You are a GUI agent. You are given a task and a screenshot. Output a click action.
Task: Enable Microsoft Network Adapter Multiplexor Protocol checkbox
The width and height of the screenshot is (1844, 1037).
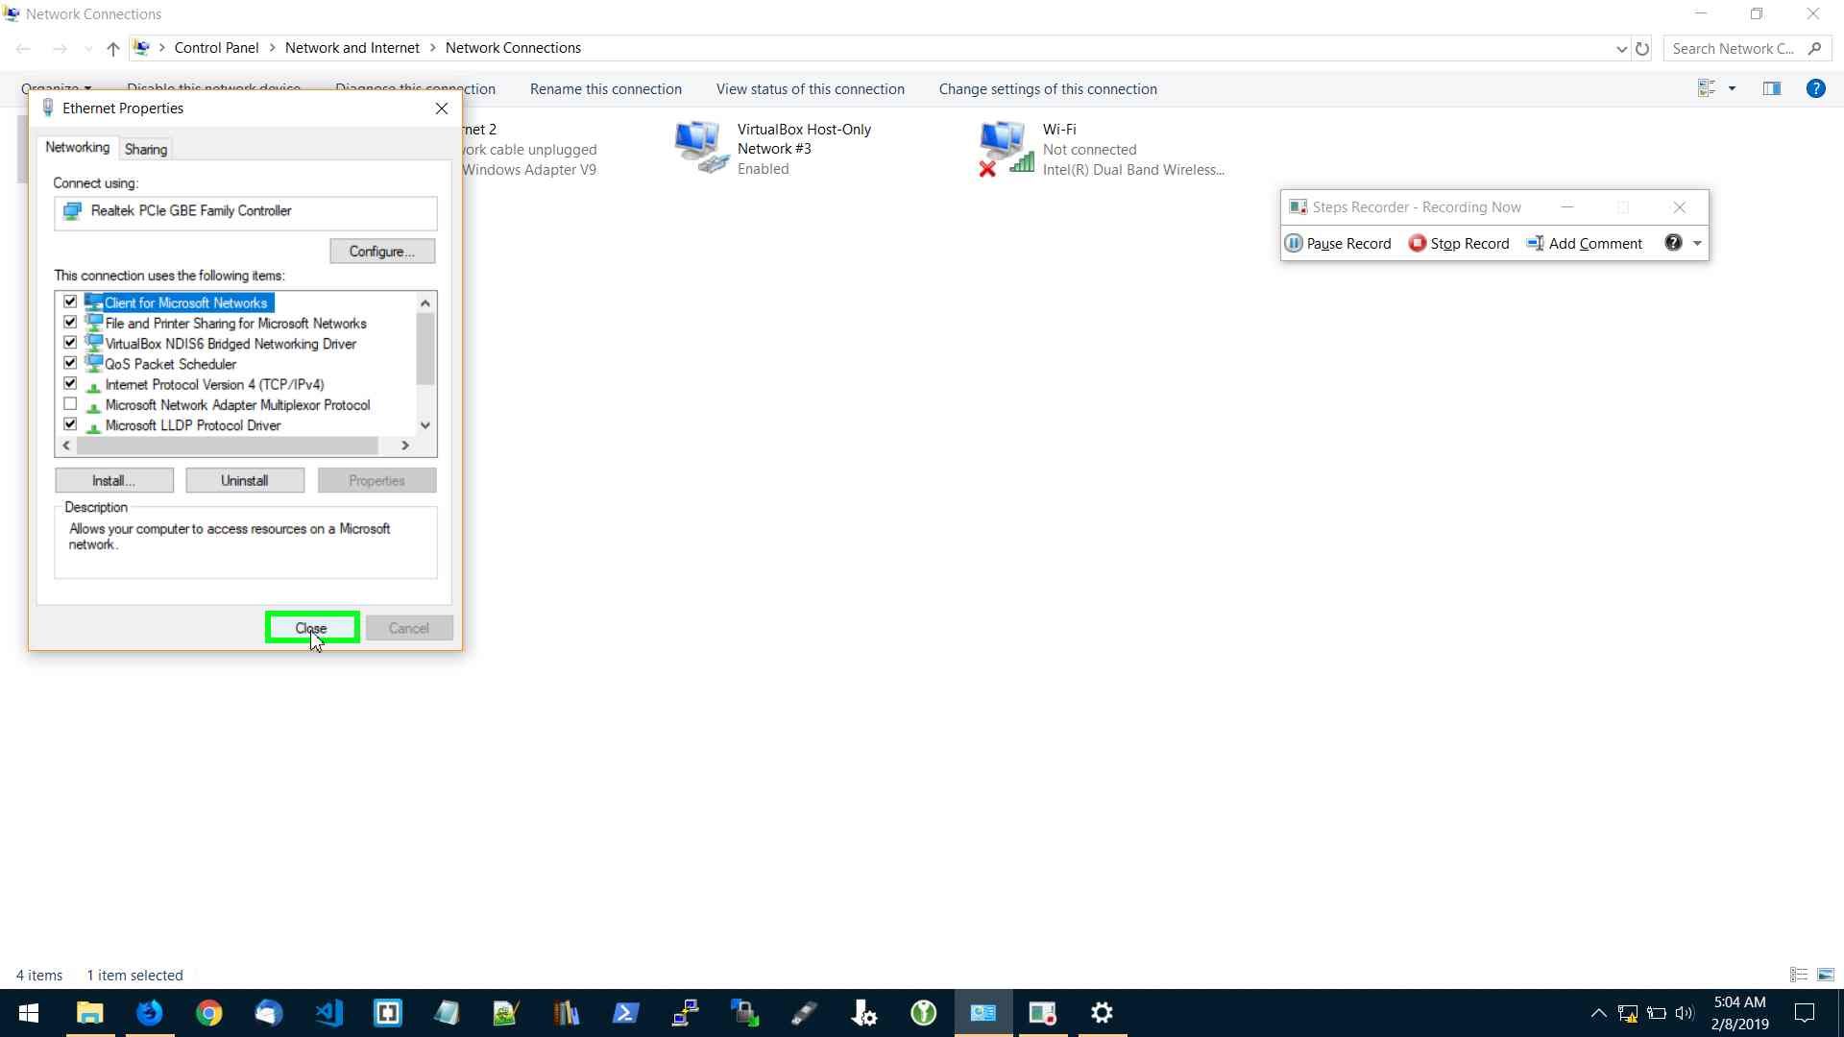[x=70, y=404]
